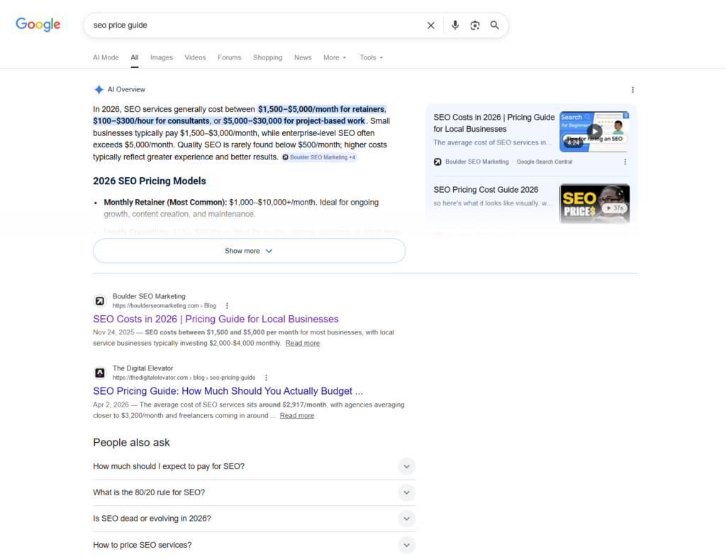Go to Google homepage via logo
The width and height of the screenshot is (726, 559).
[38, 25]
